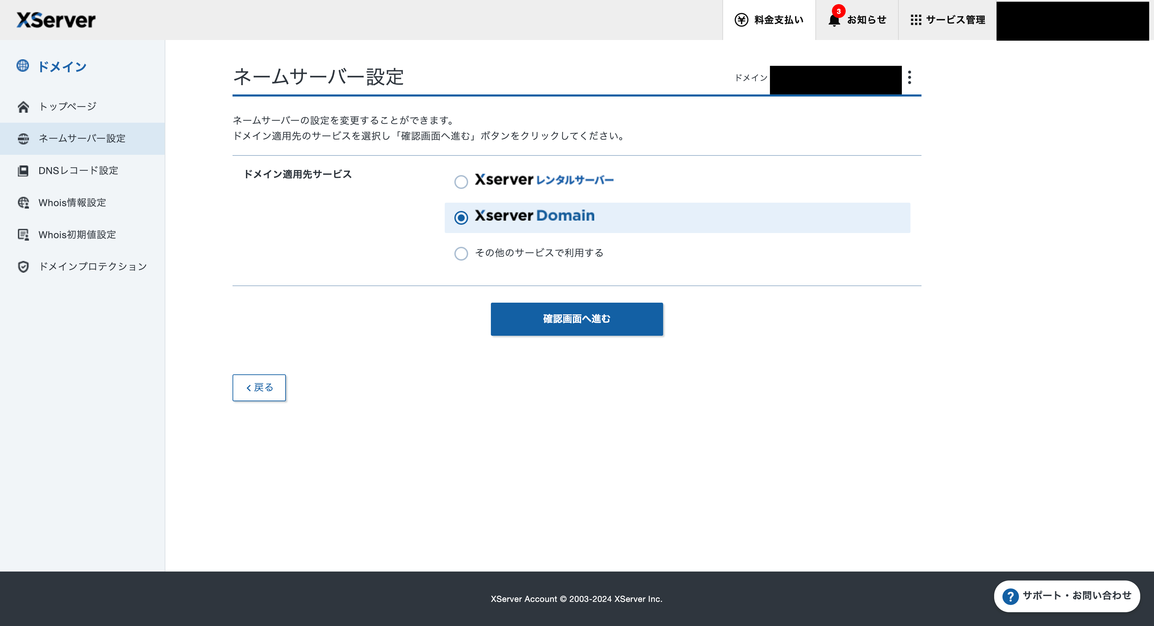Click the ドメイン適用先サービス label
The image size is (1154, 626).
[x=298, y=174]
